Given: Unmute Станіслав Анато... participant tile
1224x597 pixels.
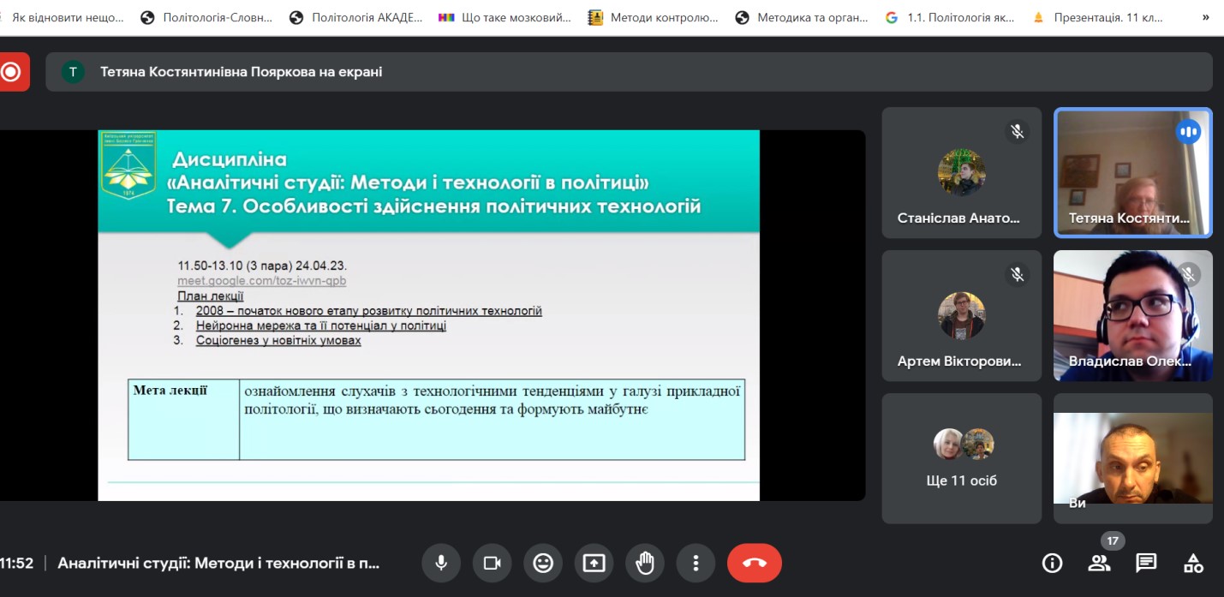Looking at the screenshot, I should click(x=1017, y=131).
